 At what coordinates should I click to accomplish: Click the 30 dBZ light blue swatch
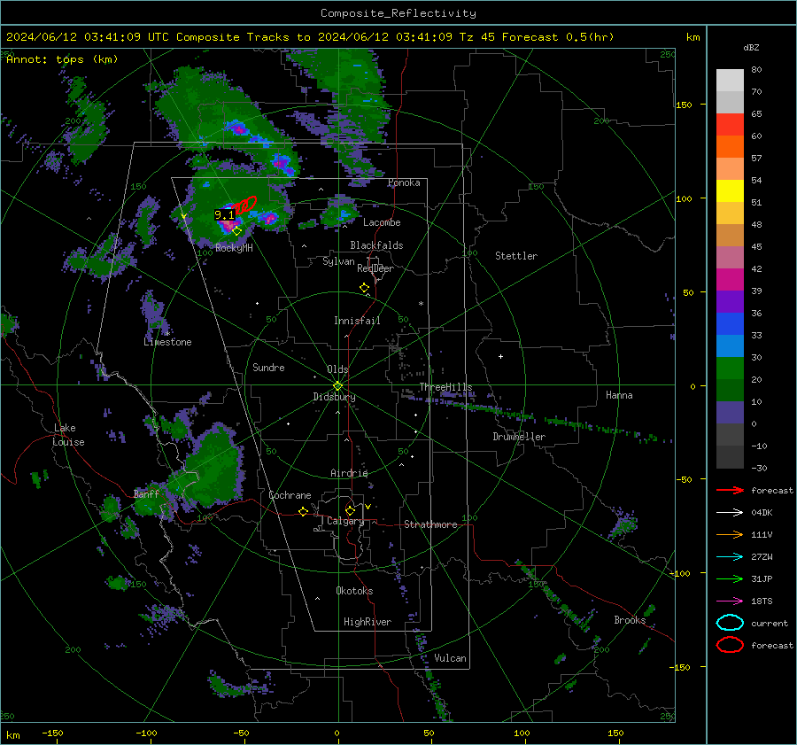click(x=730, y=345)
